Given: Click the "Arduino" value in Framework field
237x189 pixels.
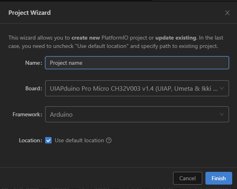Looking at the screenshot, I should (61, 115).
